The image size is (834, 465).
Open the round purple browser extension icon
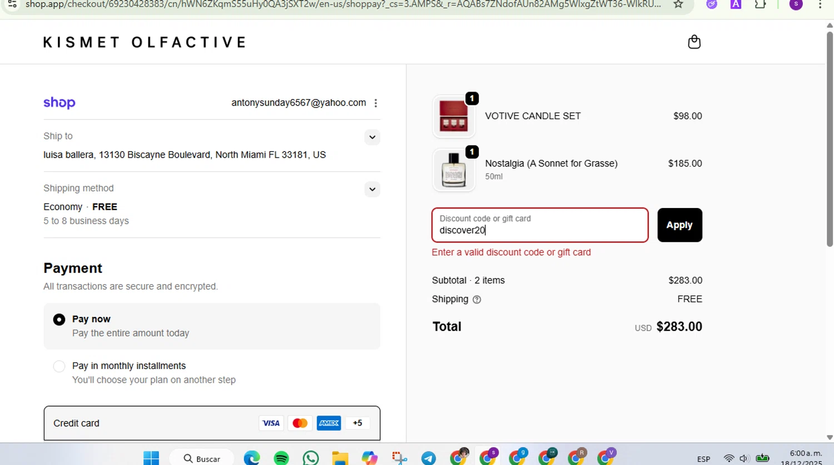pos(712,4)
